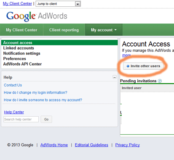The image size is (174, 160).
Task: Select Linked accounts in sidebar
Action: click(x=19, y=48)
